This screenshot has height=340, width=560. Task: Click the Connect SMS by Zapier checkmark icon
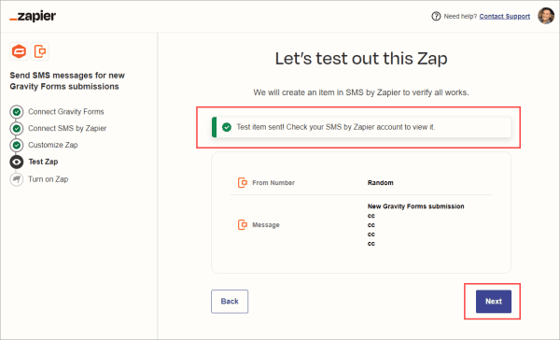17,128
